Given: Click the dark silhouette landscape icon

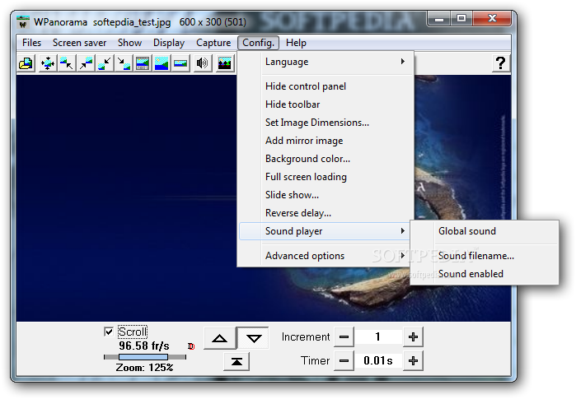Looking at the screenshot, I should [x=225, y=63].
